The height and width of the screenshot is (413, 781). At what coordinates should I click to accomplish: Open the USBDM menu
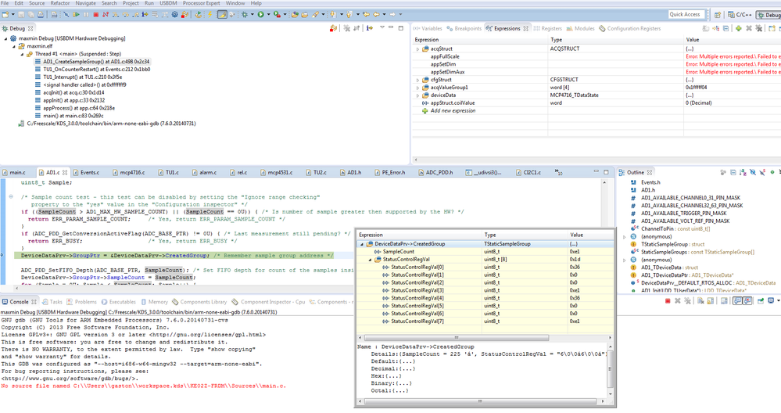coord(167,3)
